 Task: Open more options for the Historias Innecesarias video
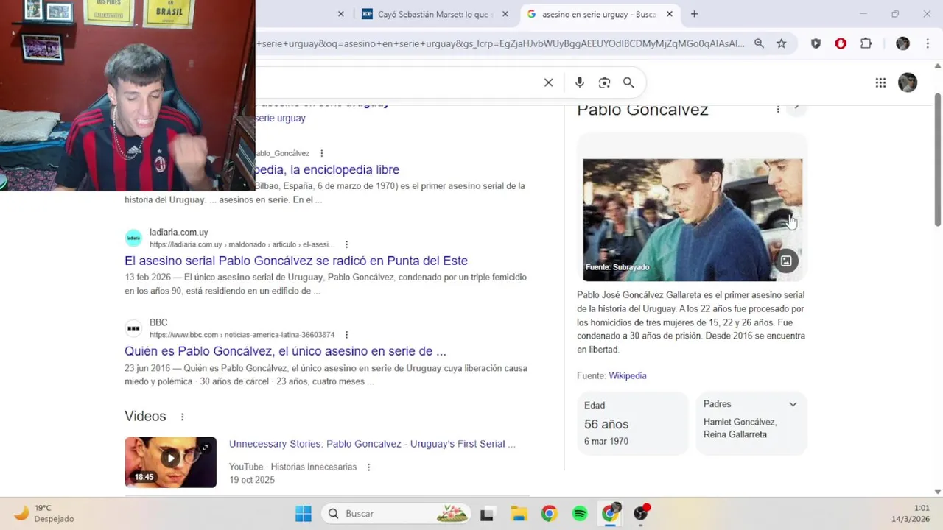coord(368,467)
